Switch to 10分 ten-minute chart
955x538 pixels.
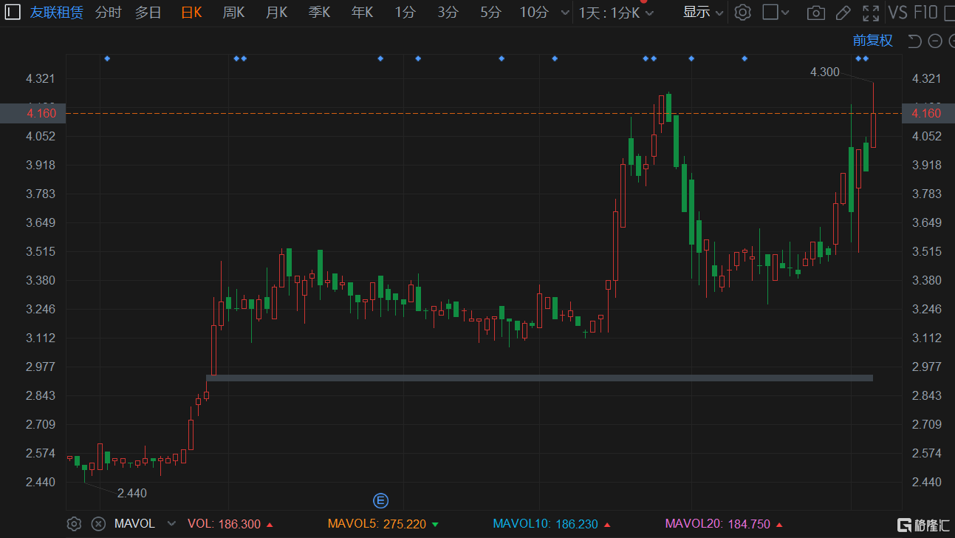534,12
